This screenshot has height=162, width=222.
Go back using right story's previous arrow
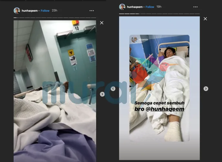(113, 89)
